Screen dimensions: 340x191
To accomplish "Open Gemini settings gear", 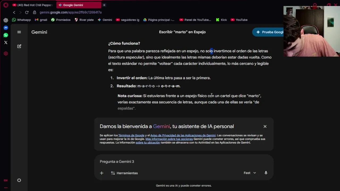I will click(x=19, y=180).
